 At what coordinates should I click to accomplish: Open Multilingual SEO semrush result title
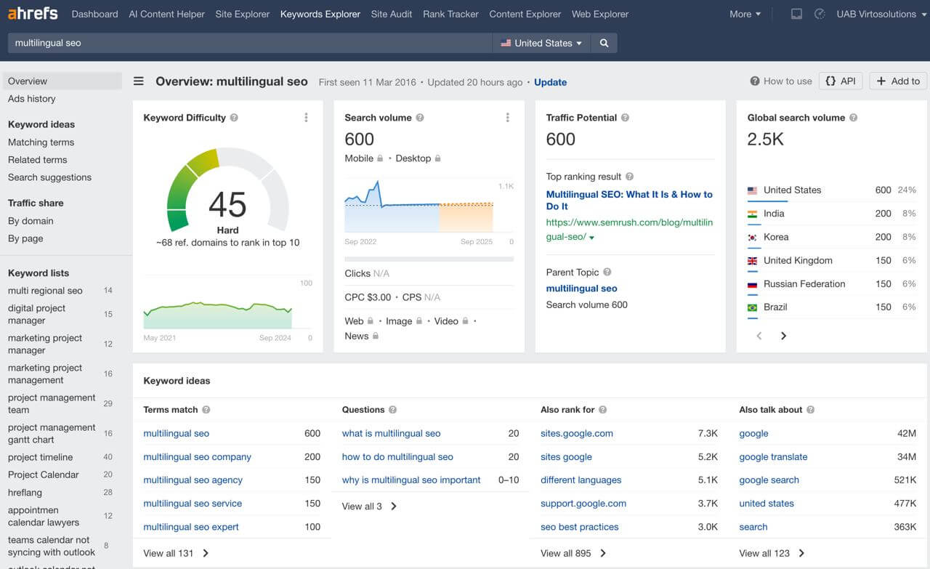pos(629,200)
